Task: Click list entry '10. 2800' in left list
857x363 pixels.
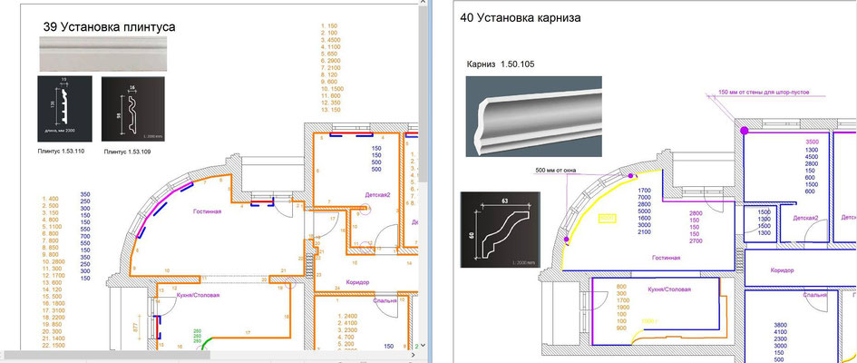Action: pos(54,262)
